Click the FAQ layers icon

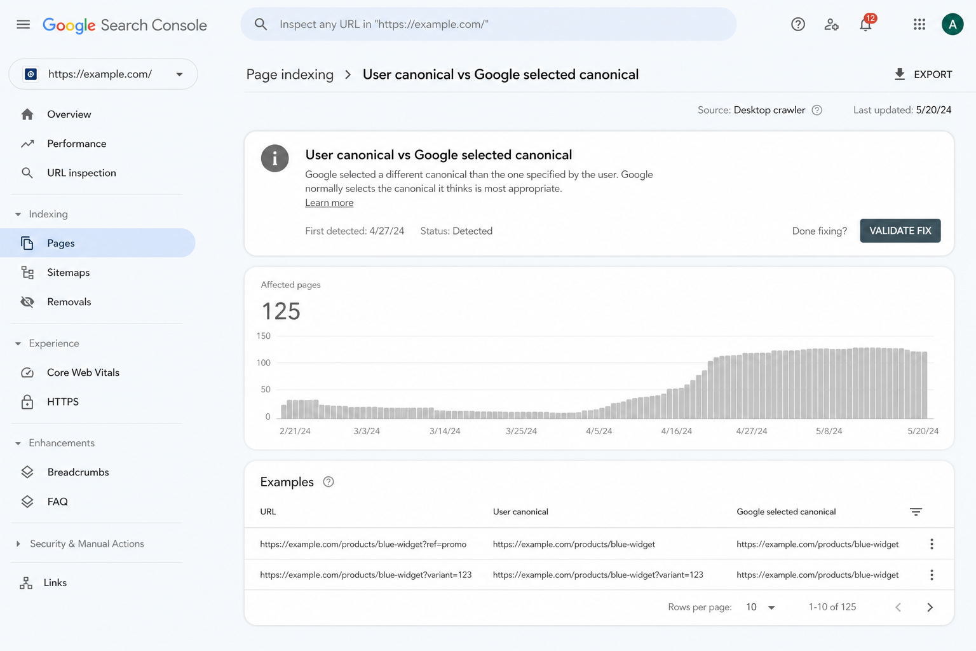[x=27, y=501]
